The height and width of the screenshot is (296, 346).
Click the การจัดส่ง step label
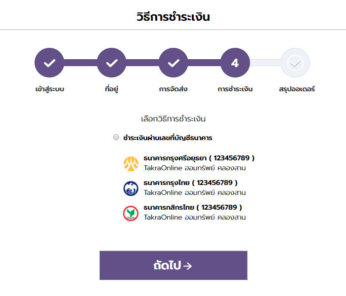[x=173, y=89]
